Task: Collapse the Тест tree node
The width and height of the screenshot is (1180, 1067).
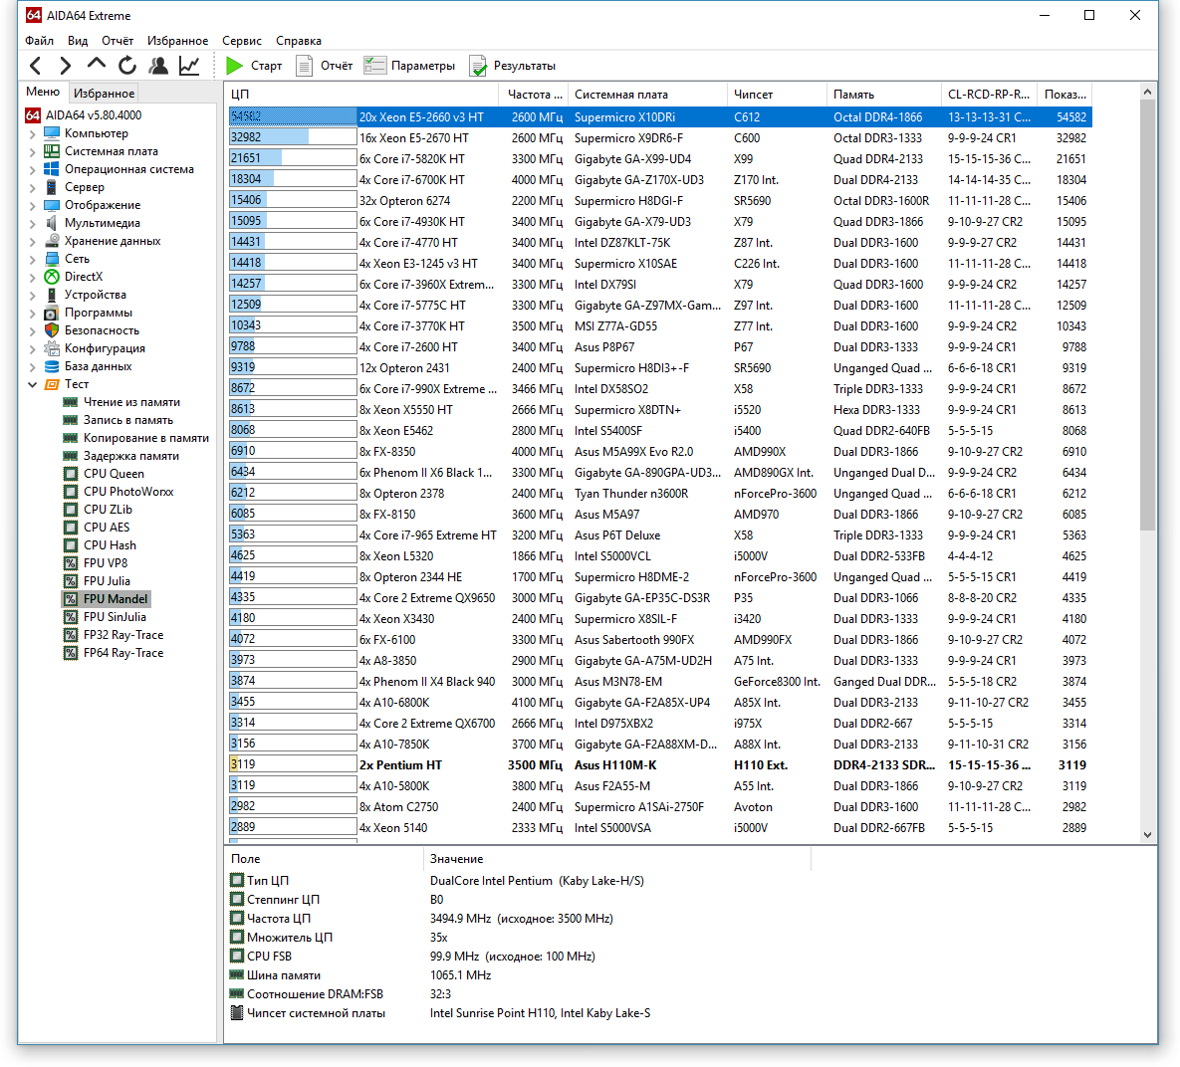Action: coord(32,384)
